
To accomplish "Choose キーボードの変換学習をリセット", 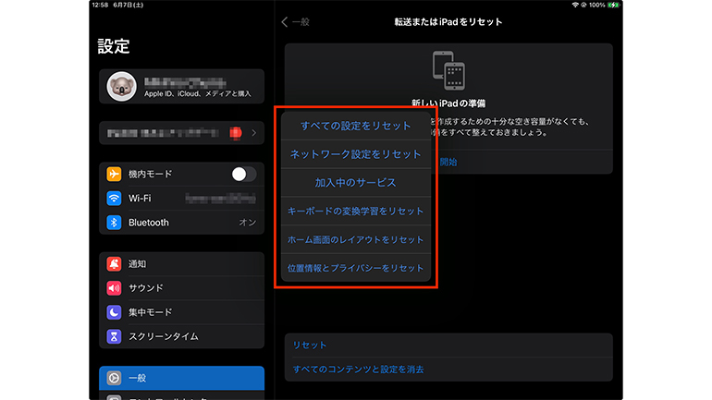I will (x=356, y=211).
